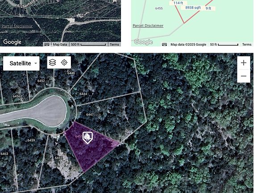Click the tree property marker on lot 6451
This screenshot has height=193, width=257.
(87, 138)
